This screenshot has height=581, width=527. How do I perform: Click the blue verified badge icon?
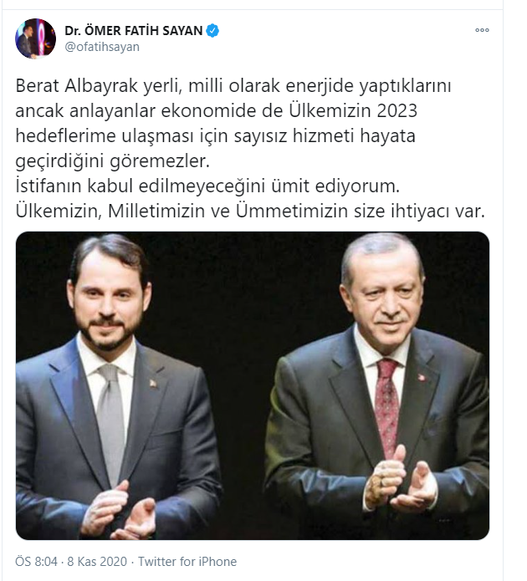(212, 30)
